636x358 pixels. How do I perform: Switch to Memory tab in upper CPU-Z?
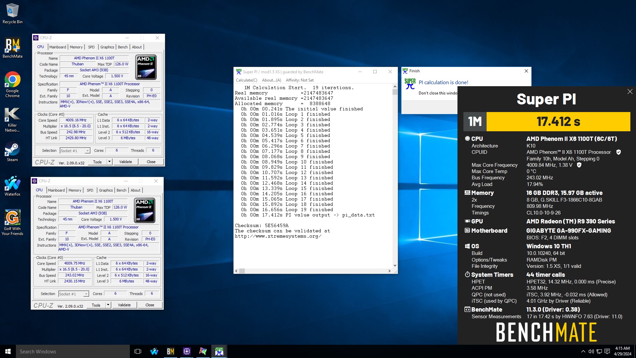point(76,47)
